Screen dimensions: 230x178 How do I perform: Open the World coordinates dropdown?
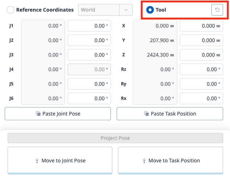(x=99, y=10)
